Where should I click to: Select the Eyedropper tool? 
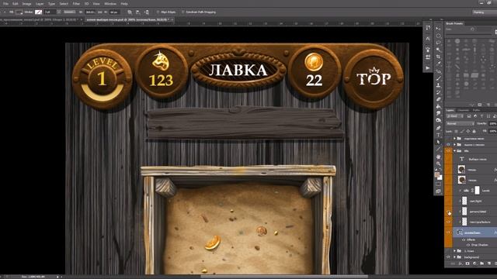coord(439,64)
